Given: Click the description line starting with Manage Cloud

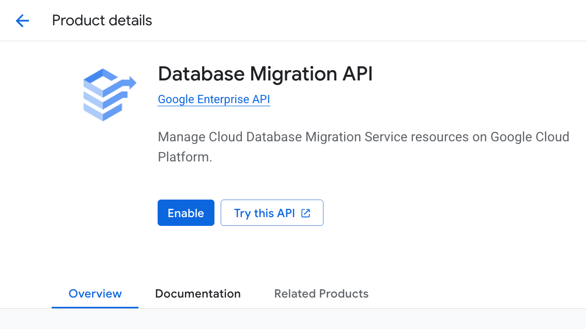Looking at the screenshot, I should [x=363, y=137].
